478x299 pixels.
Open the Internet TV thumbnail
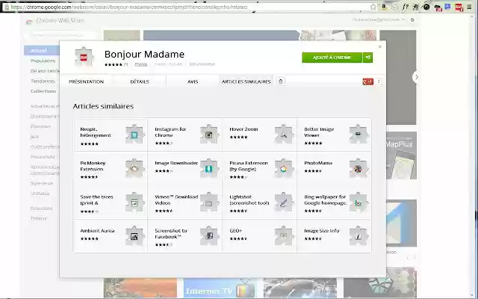click(220, 288)
